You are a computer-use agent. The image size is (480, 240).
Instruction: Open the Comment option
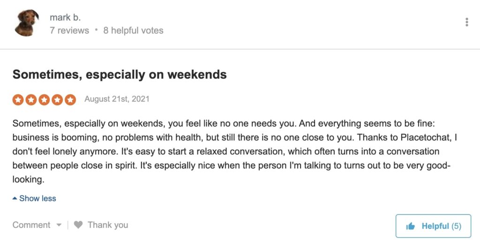31,225
